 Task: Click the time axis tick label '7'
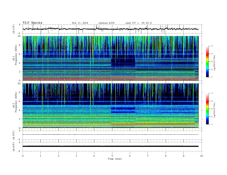tap(148, 156)
